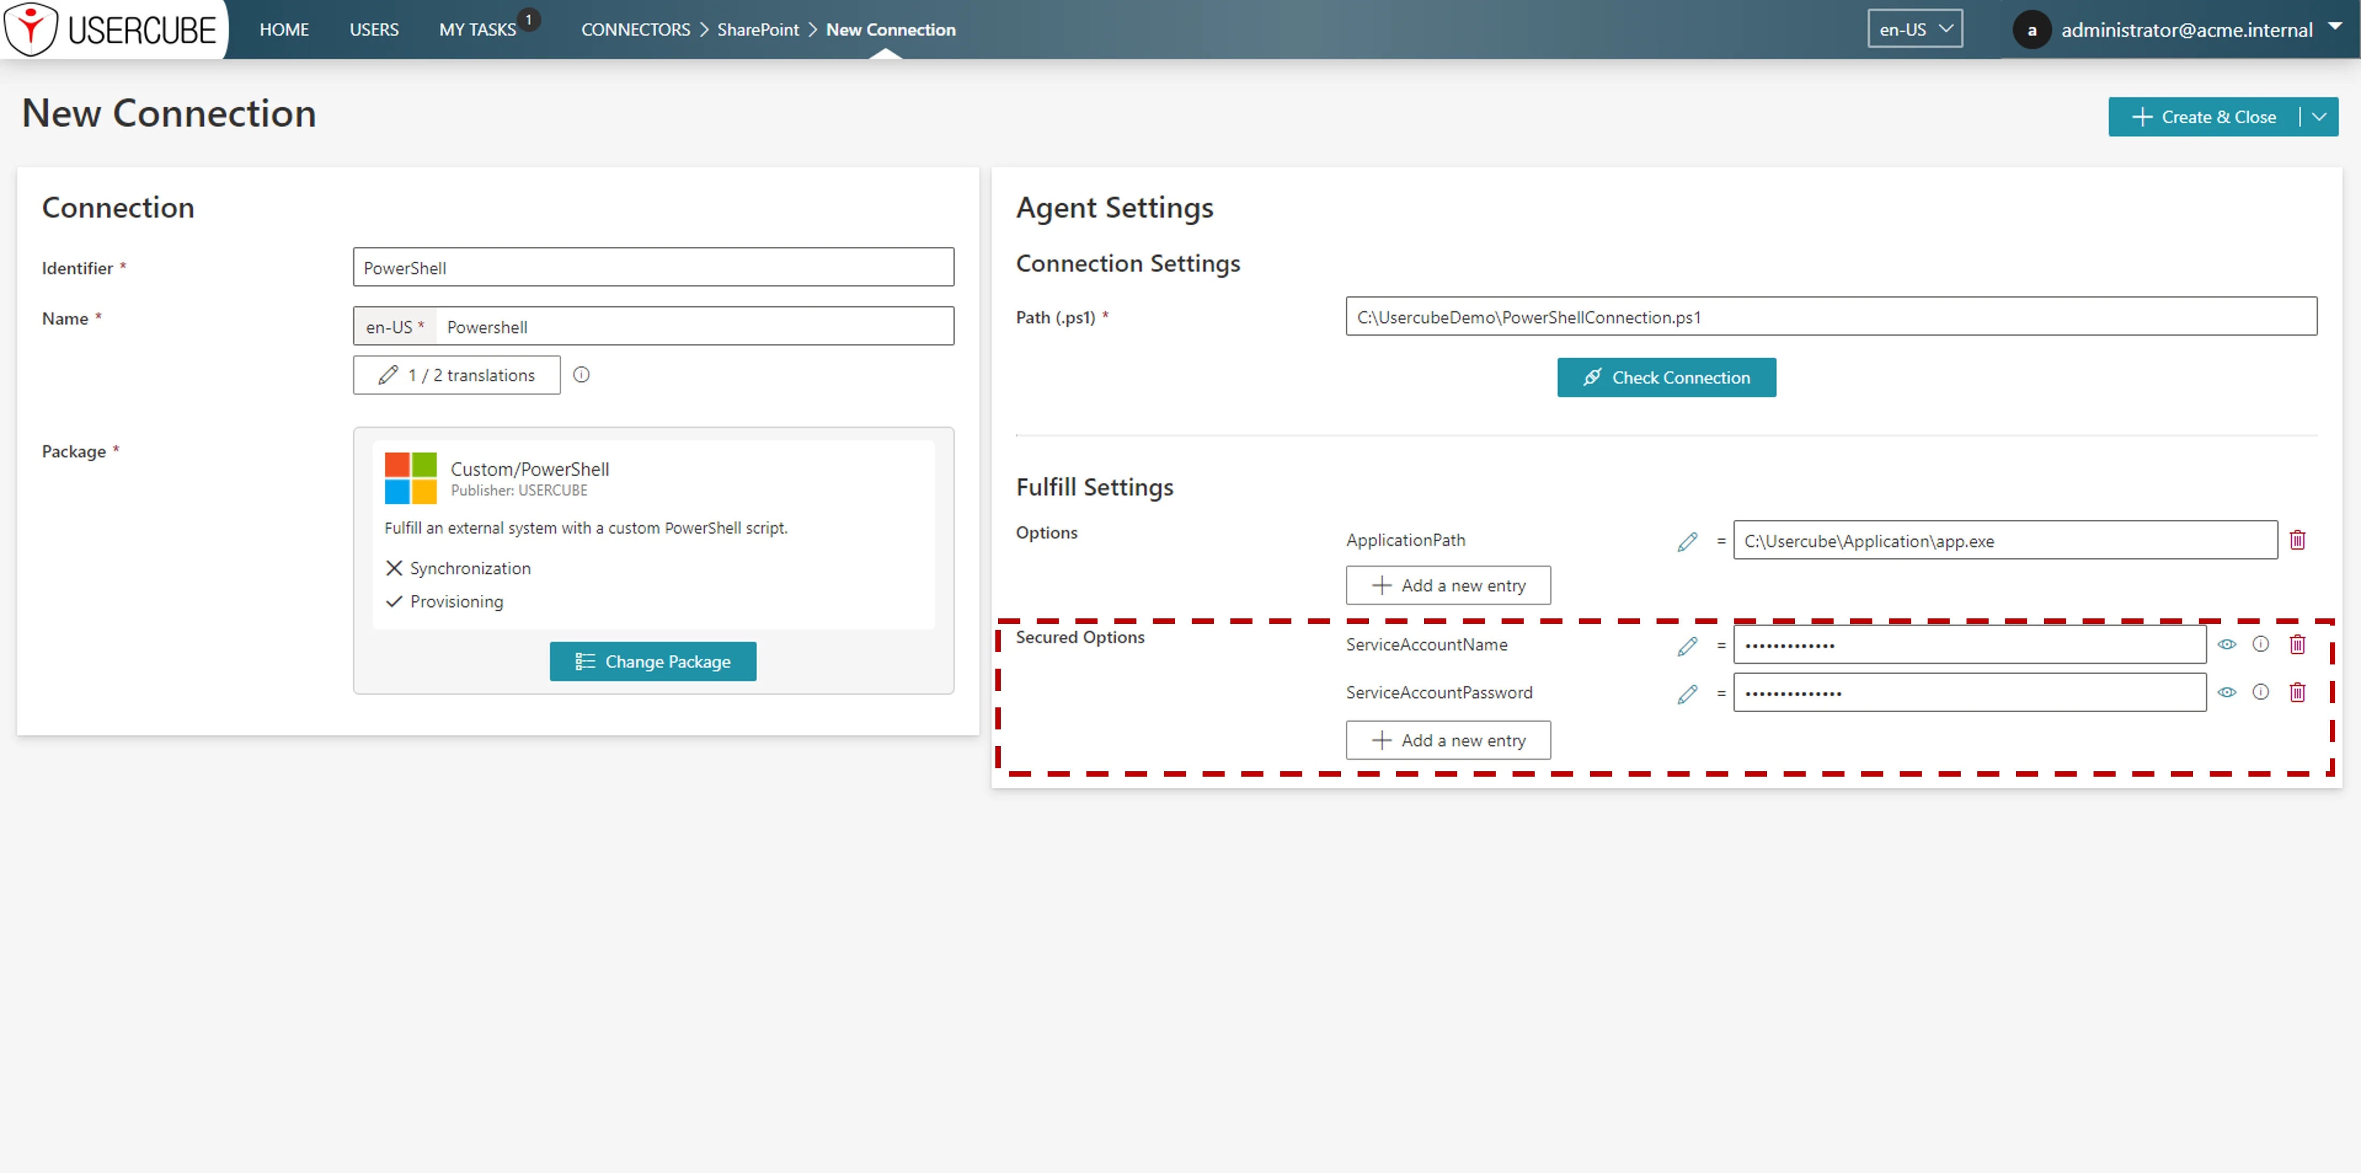Open the USERS menu

374,29
